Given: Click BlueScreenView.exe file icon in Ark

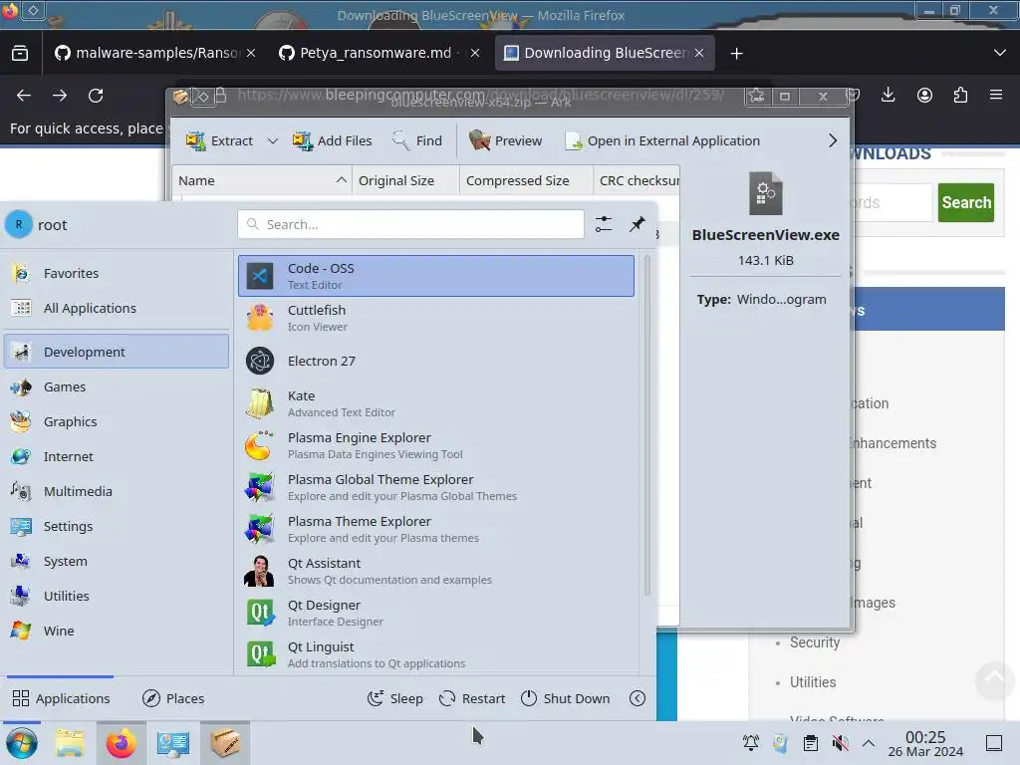Looking at the screenshot, I should 766,194.
